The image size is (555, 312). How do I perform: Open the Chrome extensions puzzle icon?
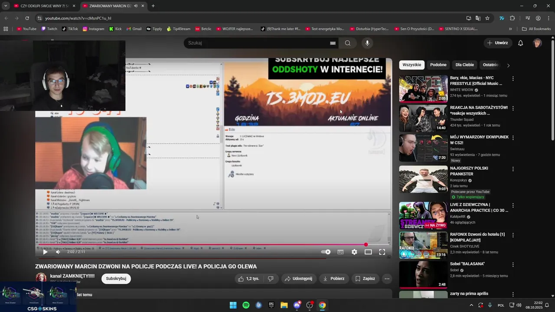pyautogui.click(x=513, y=18)
